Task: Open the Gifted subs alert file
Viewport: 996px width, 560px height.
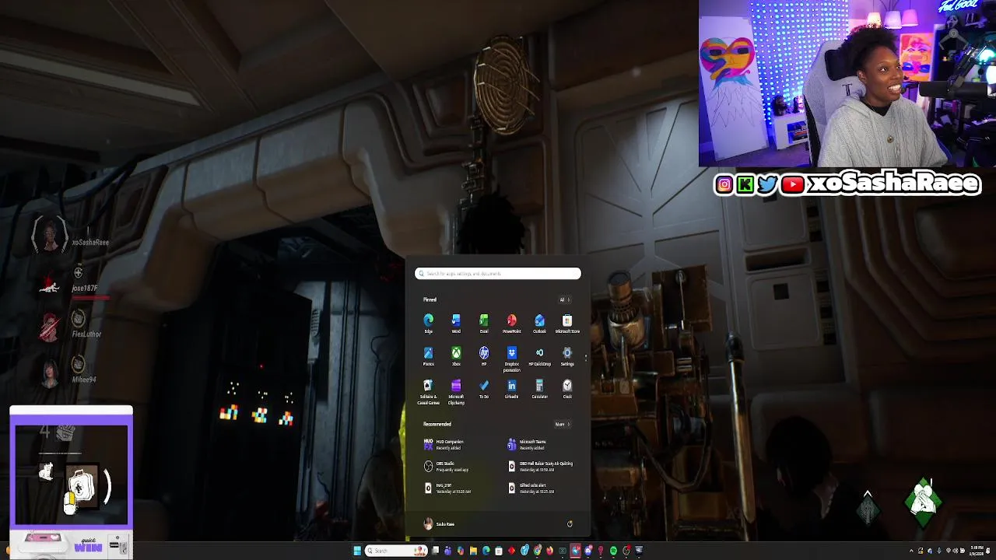Action: click(x=531, y=488)
